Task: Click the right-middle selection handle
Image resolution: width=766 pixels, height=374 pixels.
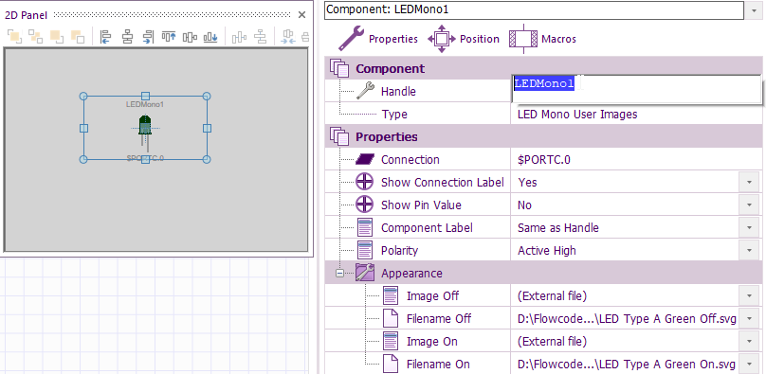Action: [x=207, y=128]
